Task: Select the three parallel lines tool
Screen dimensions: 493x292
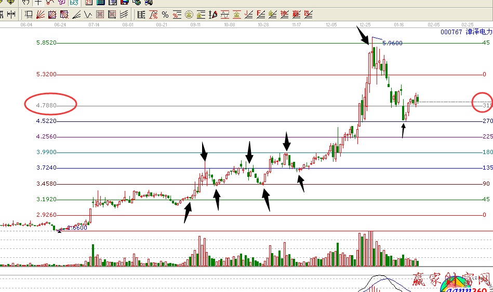Action: (124, 15)
